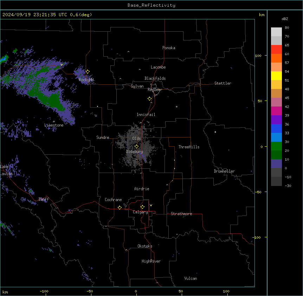Select the RedDeer city label
Image resolution: width=303 pixels, height=296 pixels.
(x=155, y=90)
